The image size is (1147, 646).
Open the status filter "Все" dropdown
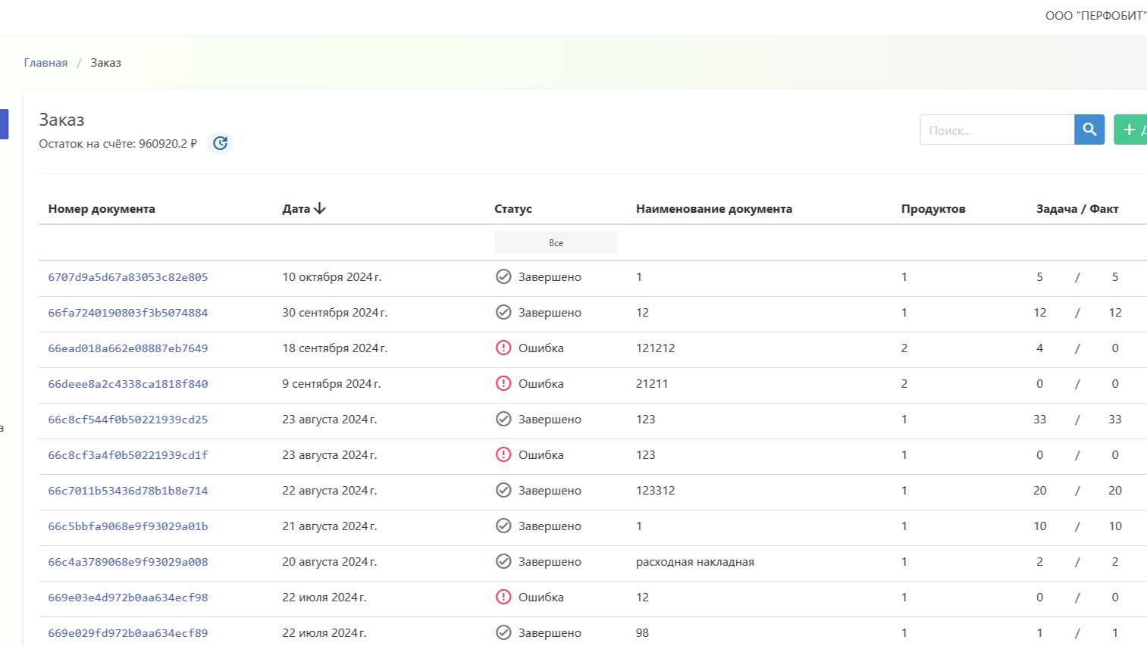pyautogui.click(x=556, y=243)
